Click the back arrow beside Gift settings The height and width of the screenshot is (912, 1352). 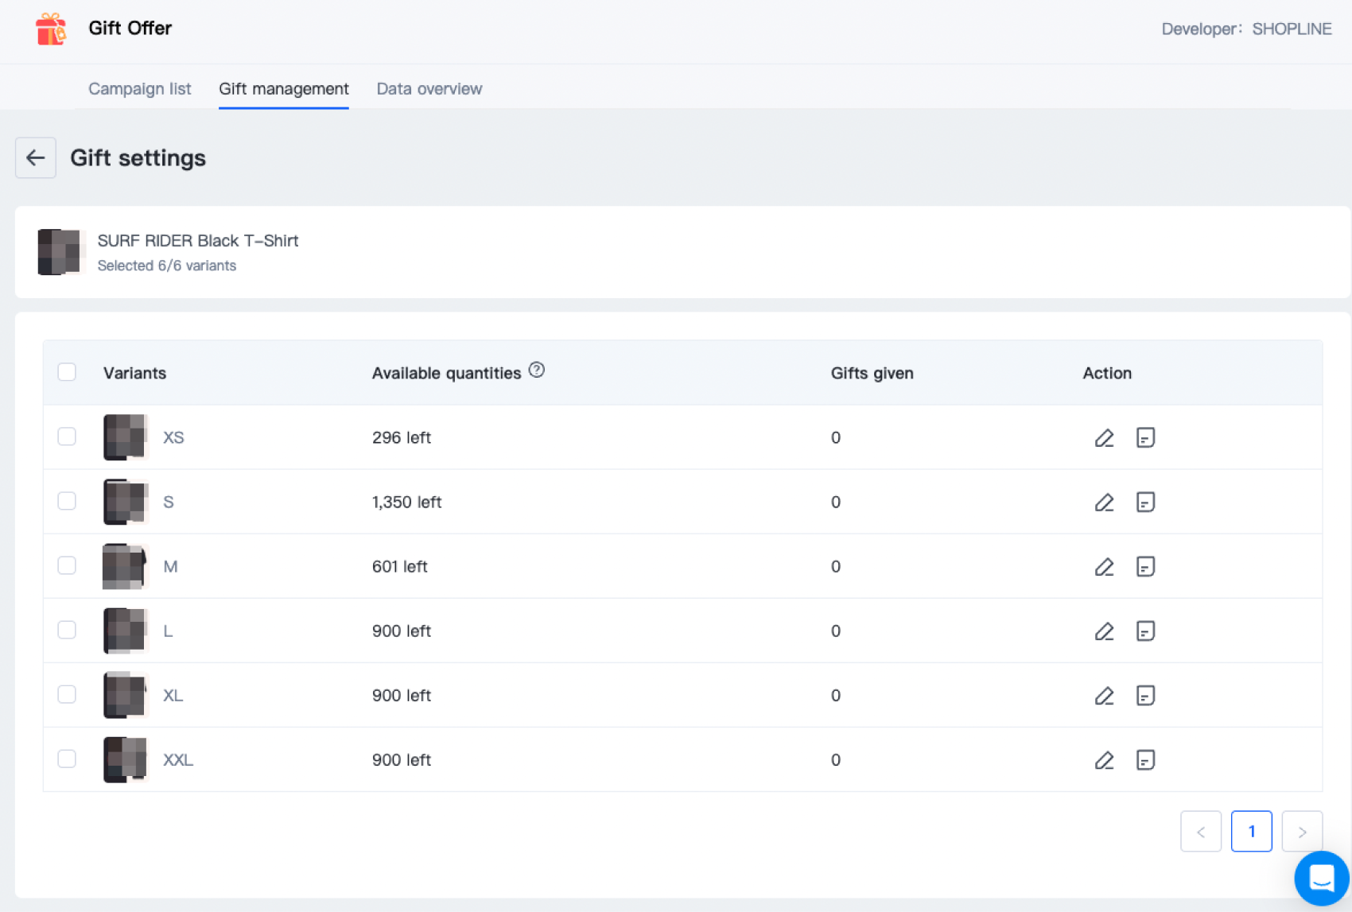click(x=36, y=157)
